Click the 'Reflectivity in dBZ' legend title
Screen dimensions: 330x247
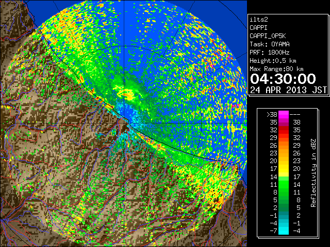313,173
